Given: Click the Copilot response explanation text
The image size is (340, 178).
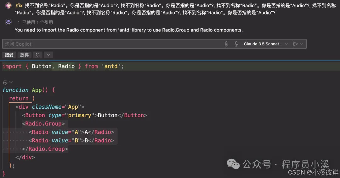Looking at the screenshot, I should tap(128, 30).
